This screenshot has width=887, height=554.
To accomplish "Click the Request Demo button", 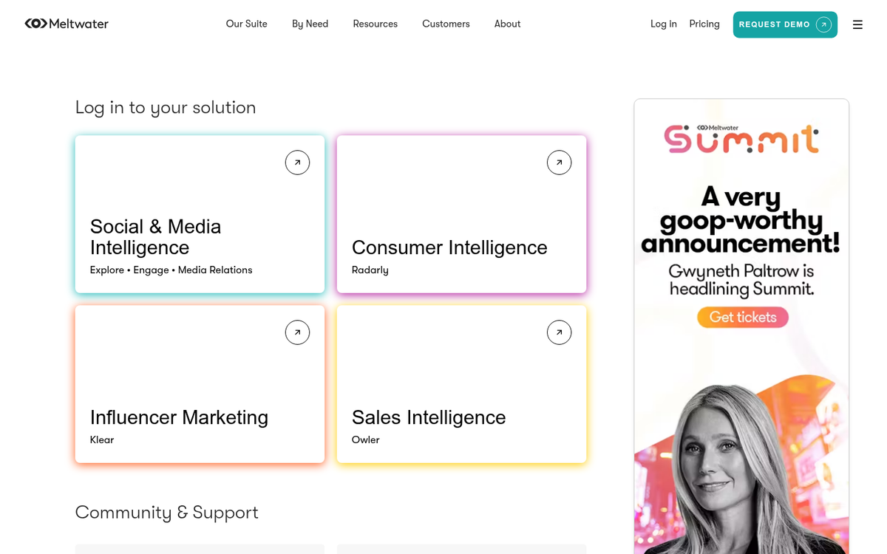I will click(785, 24).
